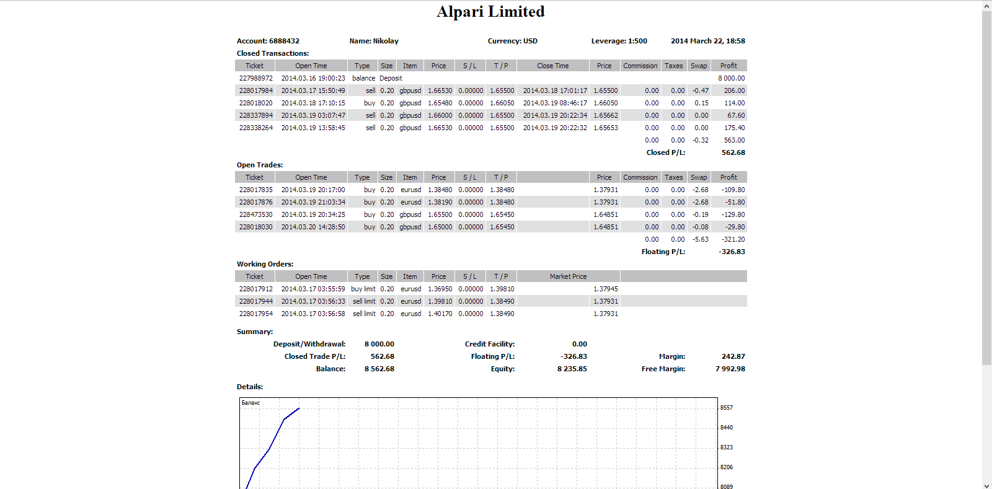Click Closed P/L total 562.68 in table
The image size is (992, 489).
tap(733, 152)
